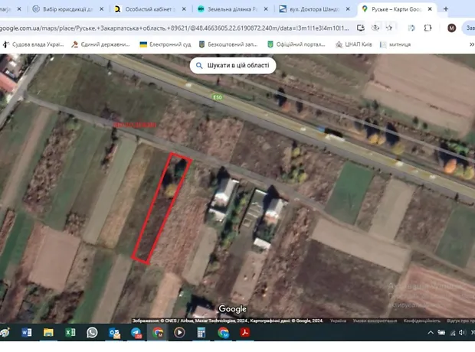Viewport: 475px width, 352px height.
Task: Expand hidden bookmarks with double chevron
Action: 472,44
